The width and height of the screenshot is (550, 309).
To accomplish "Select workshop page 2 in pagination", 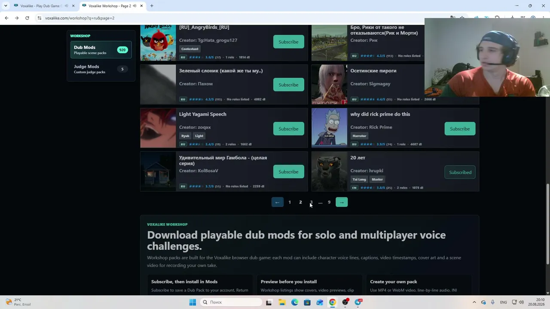I will [300, 202].
